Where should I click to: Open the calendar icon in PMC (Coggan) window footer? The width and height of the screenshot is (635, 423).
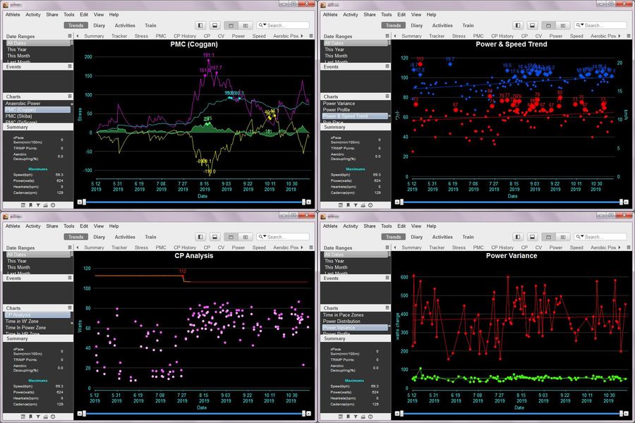[23, 205]
